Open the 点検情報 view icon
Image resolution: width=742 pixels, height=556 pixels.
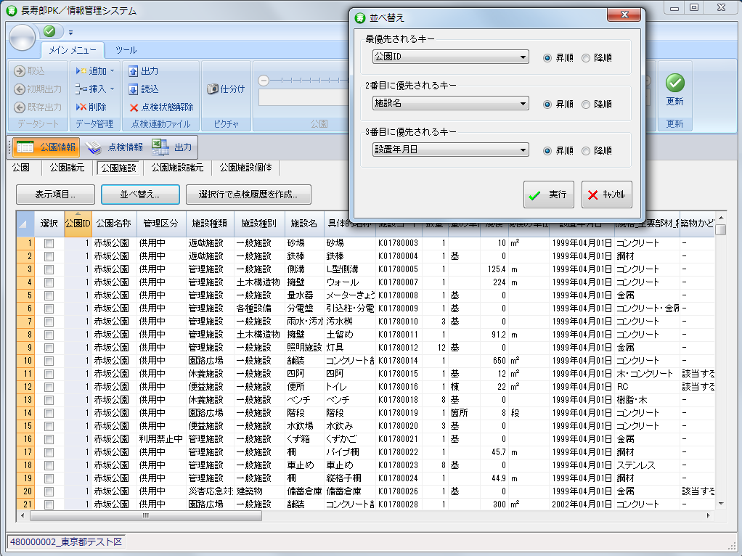tap(94, 147)
